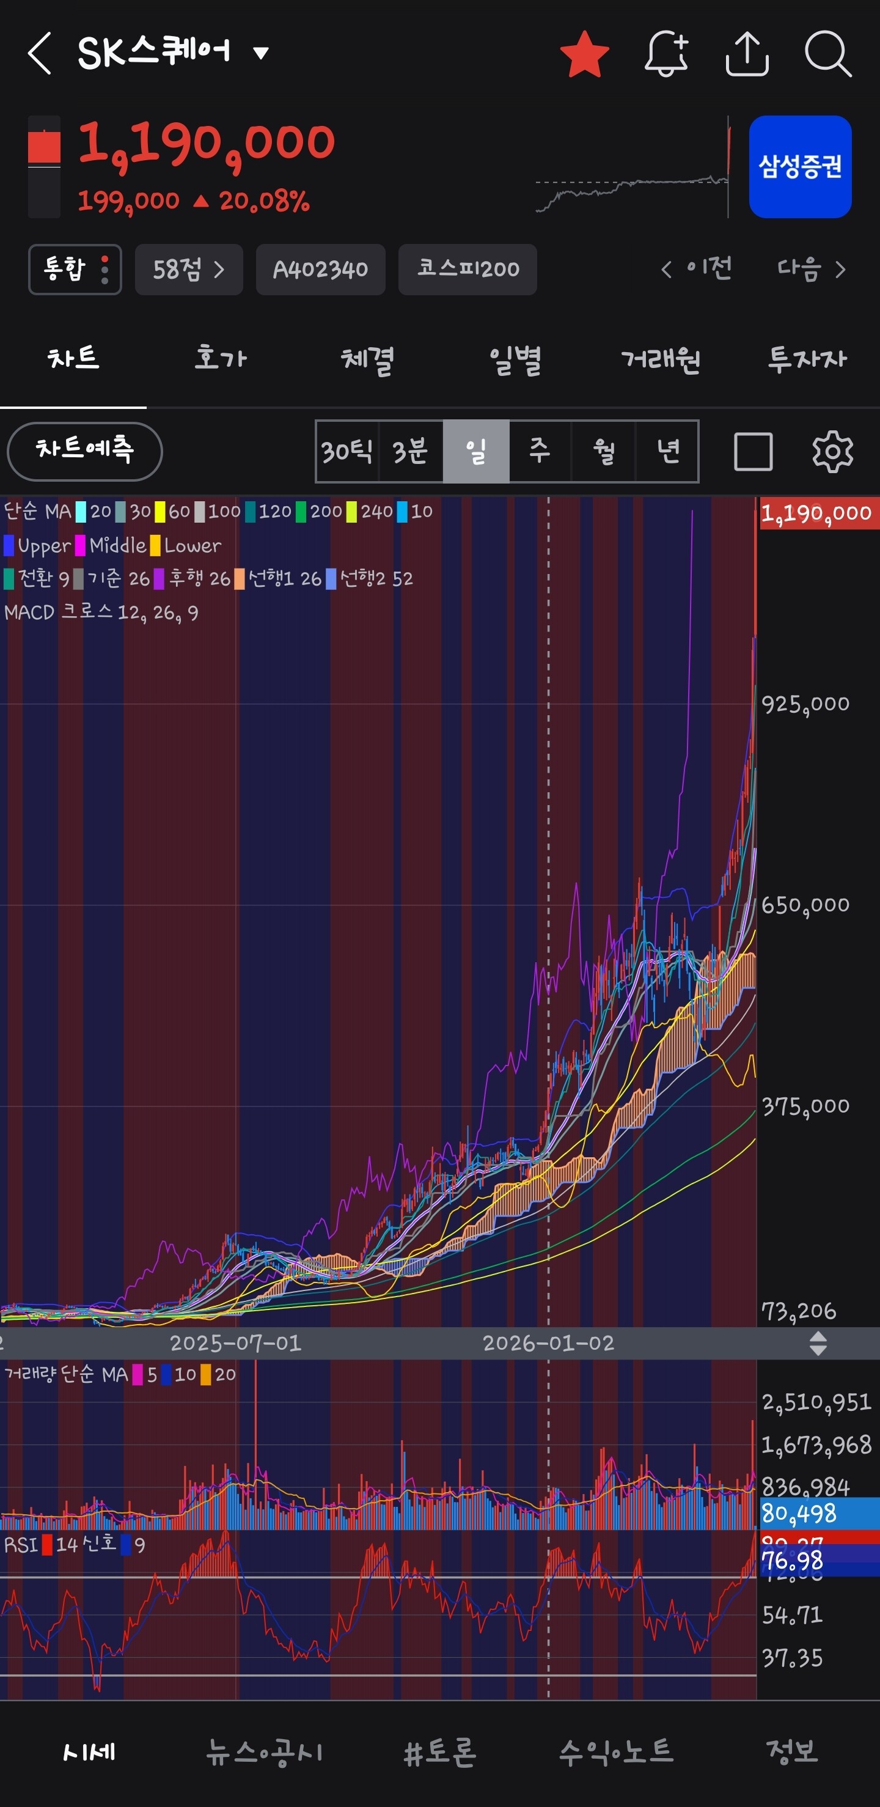Open the mini intraday price chart thumbnail

[632, 167]
